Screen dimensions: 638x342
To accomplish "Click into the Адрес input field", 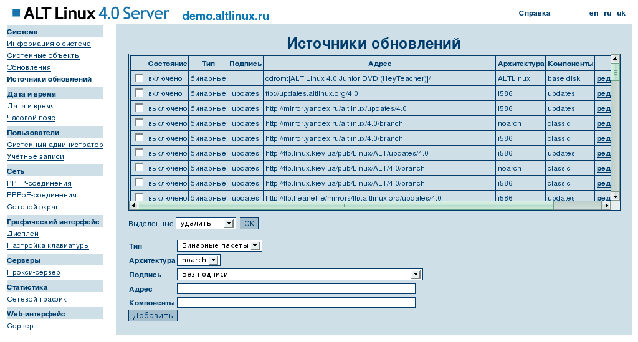I will [x=296, y=288].
